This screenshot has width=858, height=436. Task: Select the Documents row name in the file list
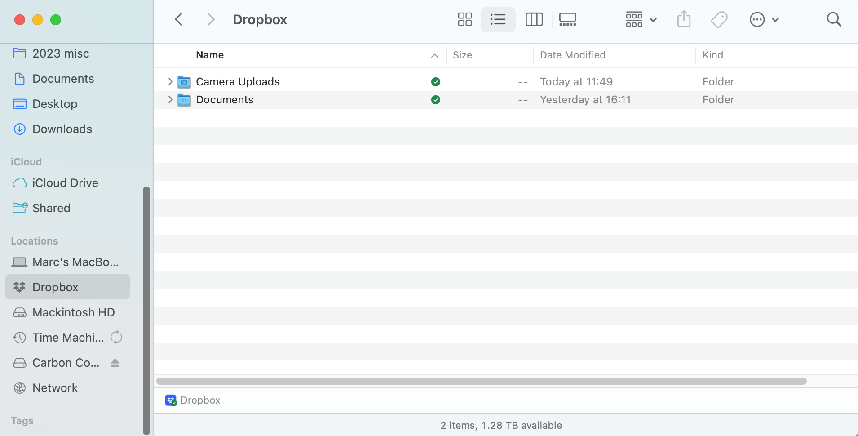225,99
